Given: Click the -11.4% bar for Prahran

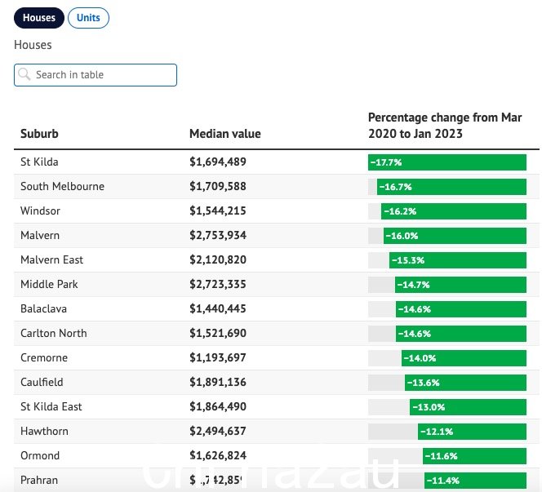Looking at the screenshot, I should pos(476,481).
